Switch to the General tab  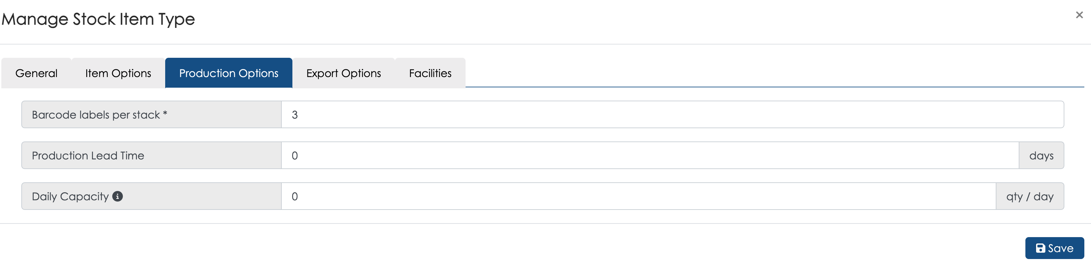coord(36,73)
